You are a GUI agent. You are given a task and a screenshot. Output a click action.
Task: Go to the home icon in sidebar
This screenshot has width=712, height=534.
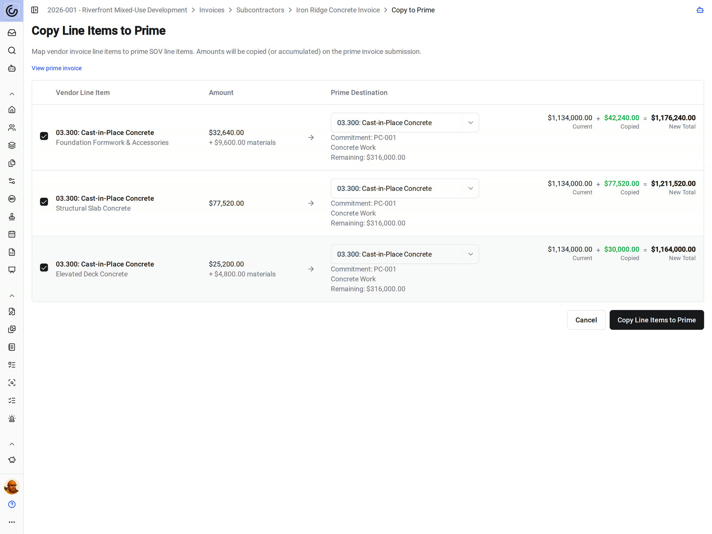pos(12,109)
